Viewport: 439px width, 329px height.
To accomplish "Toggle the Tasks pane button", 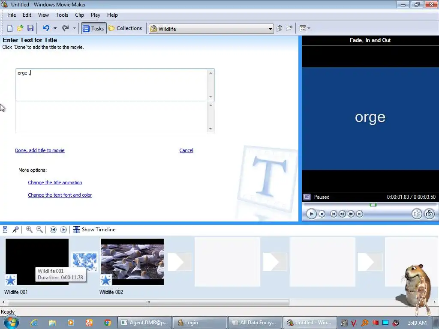I will (x=93, y=28).
